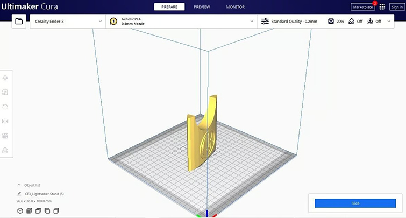This screenshot has height=218, width=406.
Task: Select the Move tool
Action: point(5,78)
